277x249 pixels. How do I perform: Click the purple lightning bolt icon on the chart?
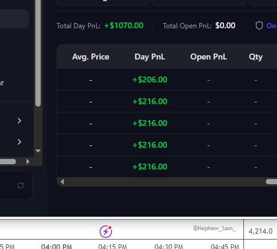point(105,231)
